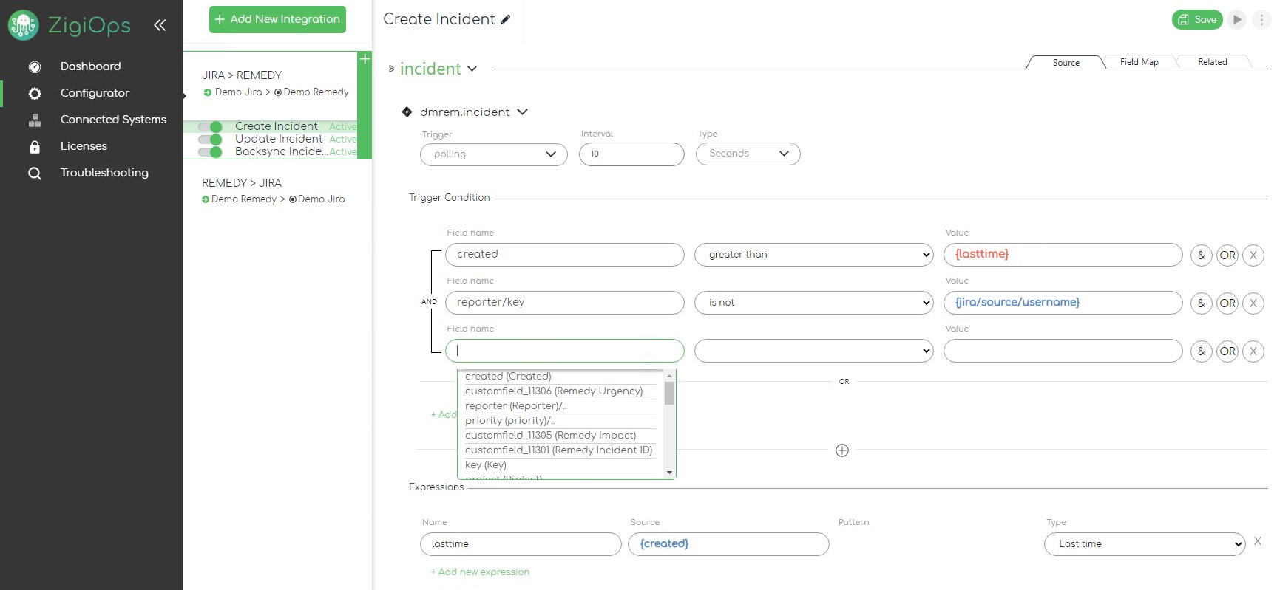Open three-dot more options menu

(1261, 20)
